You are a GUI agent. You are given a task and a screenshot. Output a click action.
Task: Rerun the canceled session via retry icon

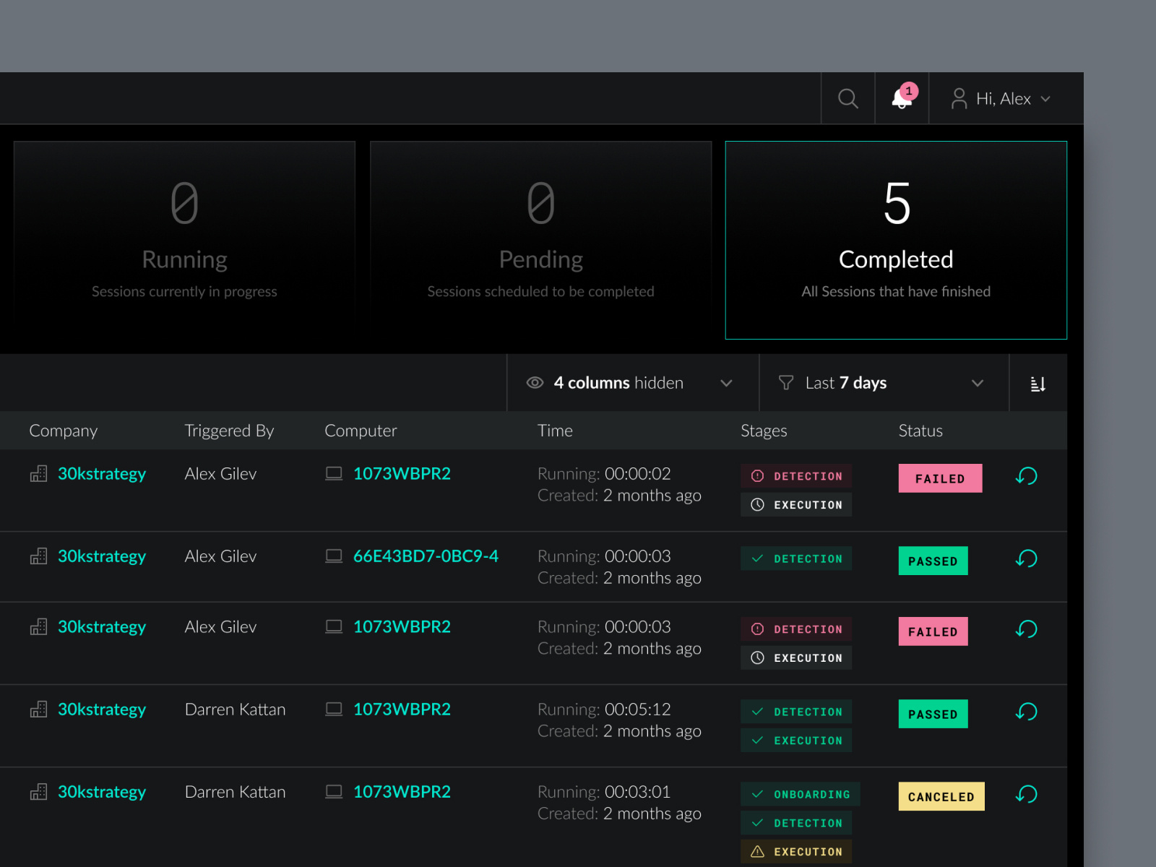point(1025,795)
